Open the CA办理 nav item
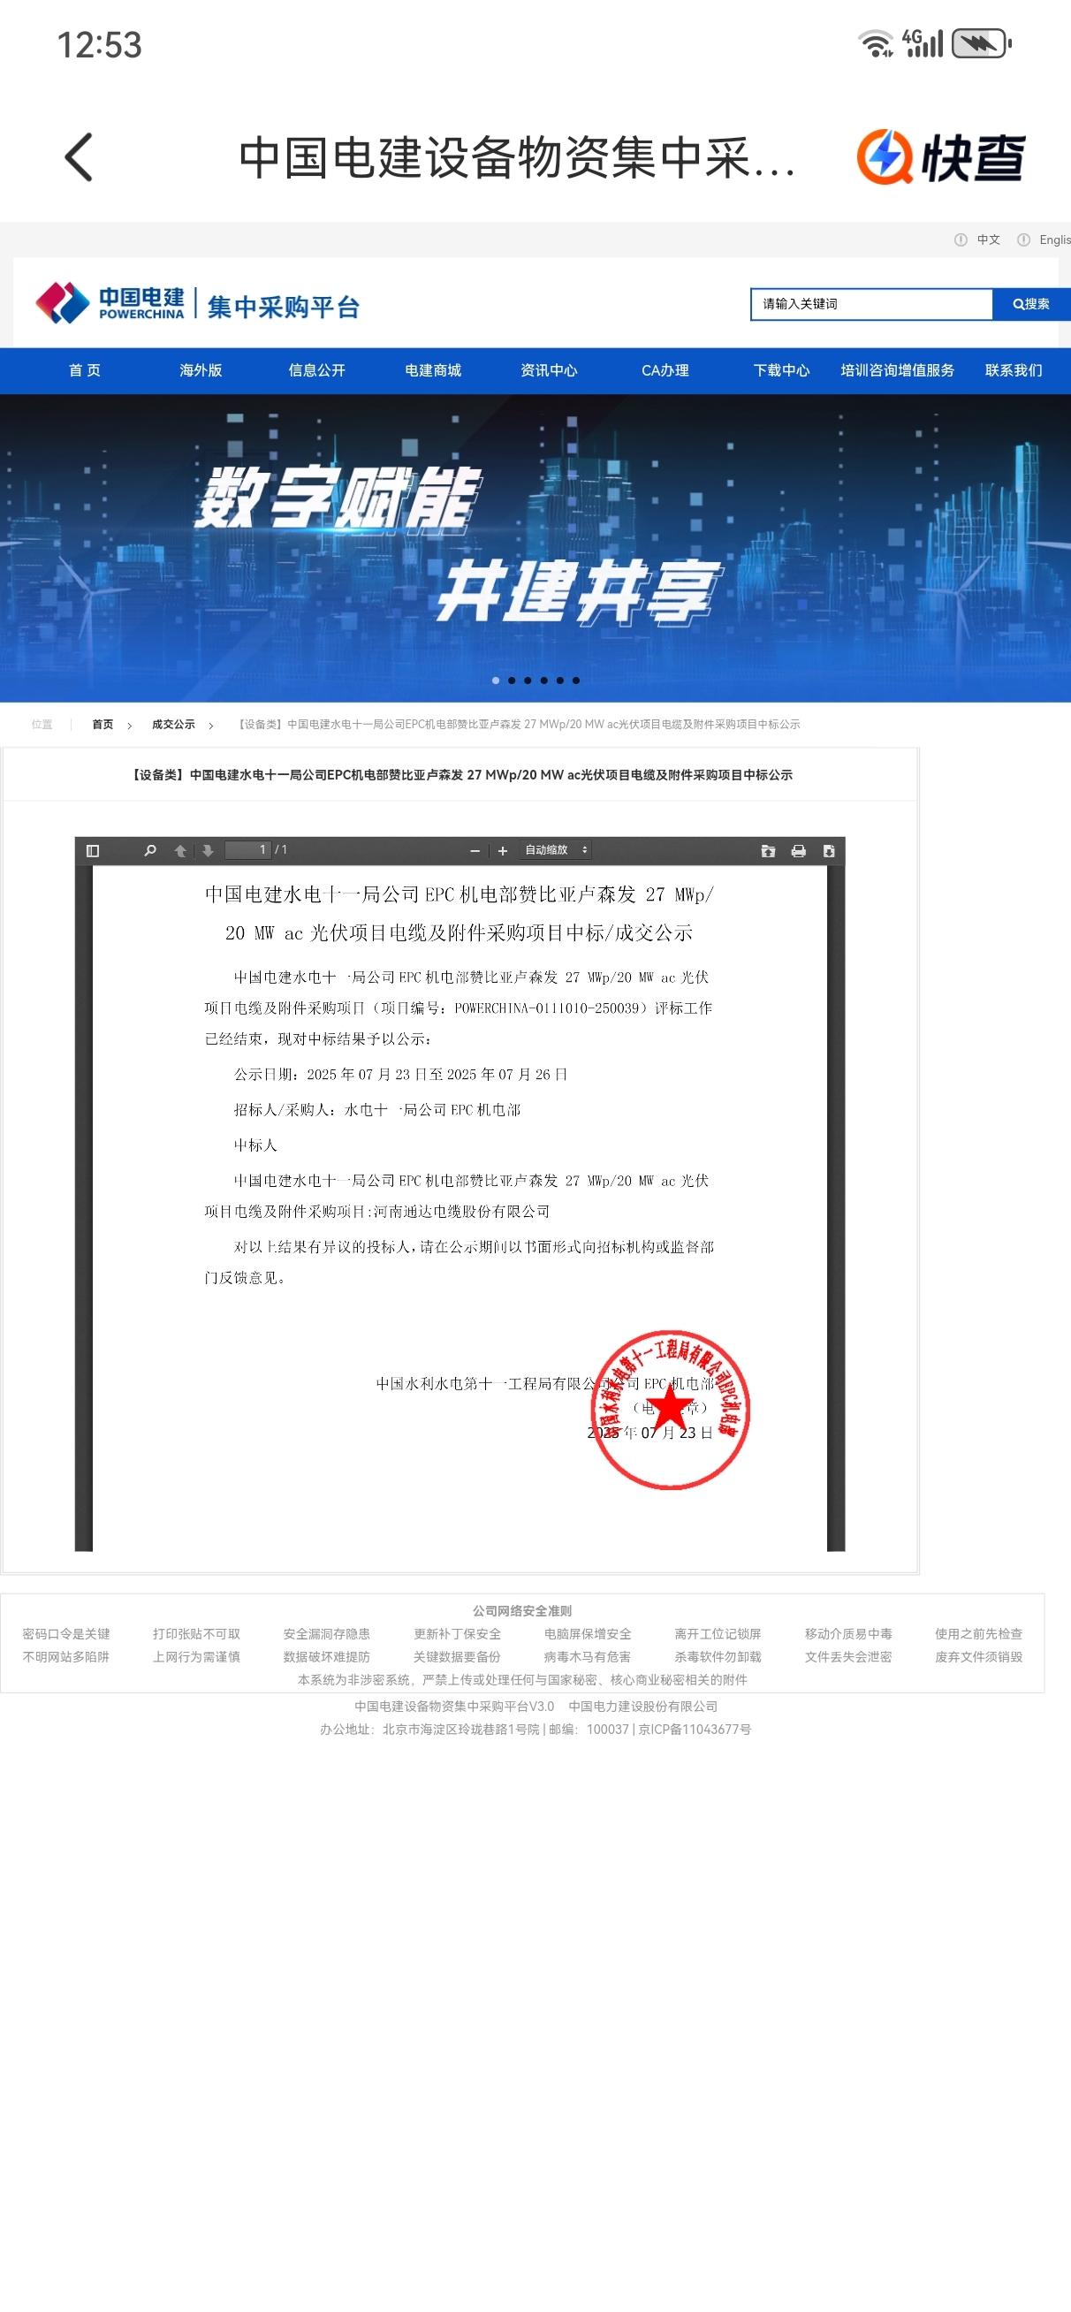Viewport: 1071px width, 2312px height. [x=665, y=370]
